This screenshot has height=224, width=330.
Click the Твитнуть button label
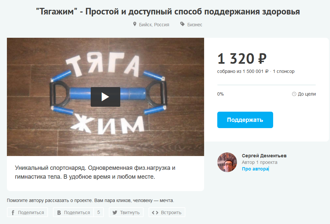point(130,213)
